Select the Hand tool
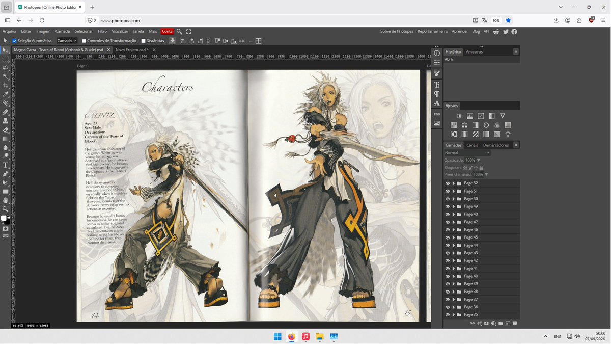Image resolution: width=611 pixels, height=344 pixels. click(6, 200)
